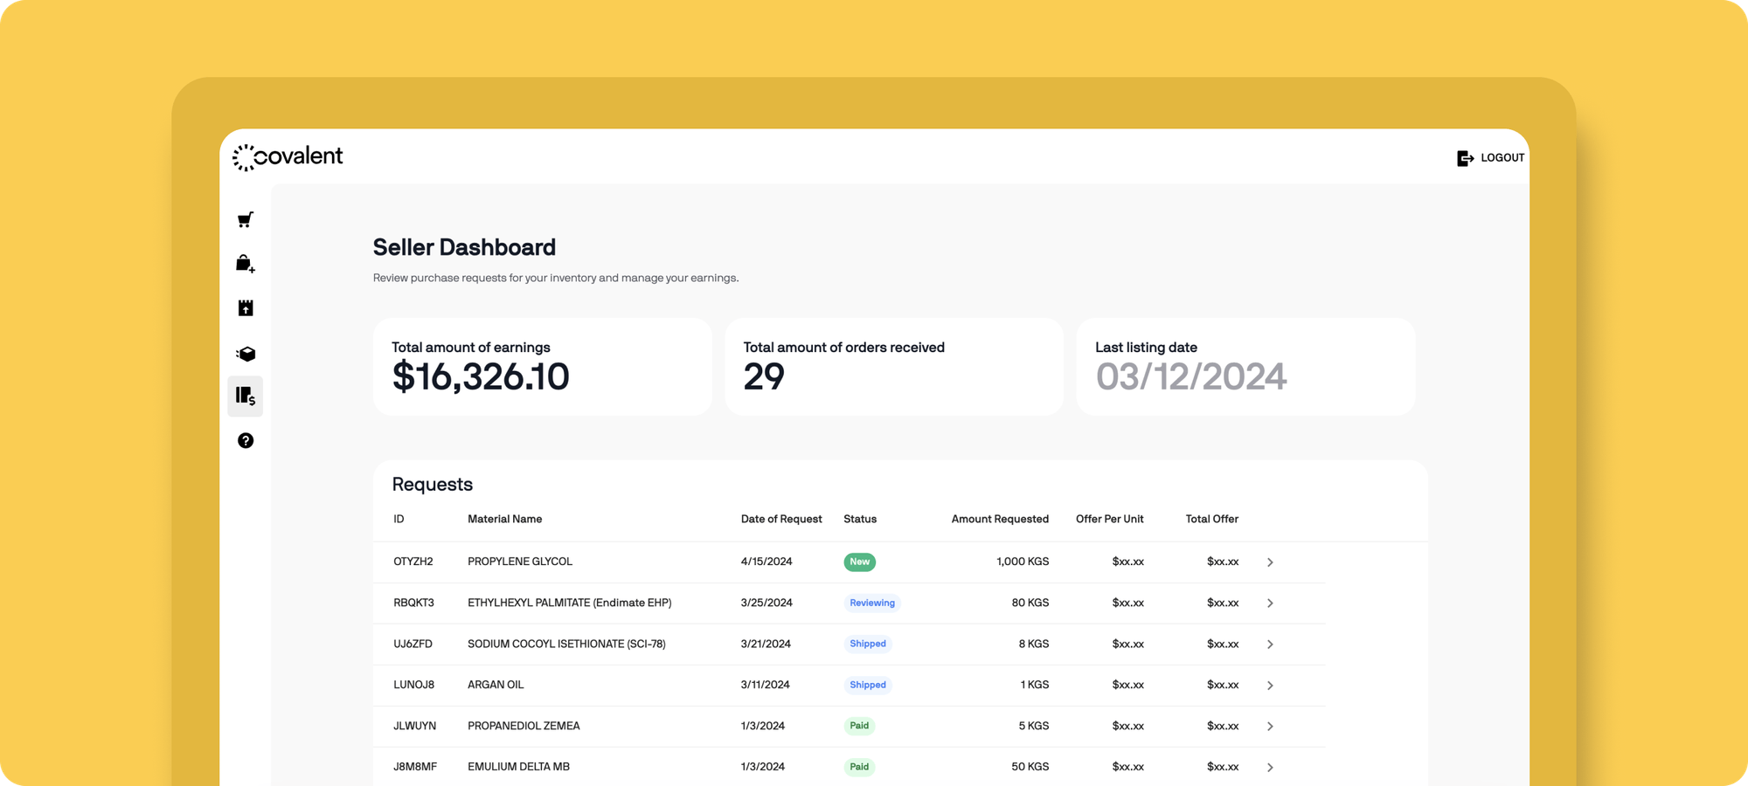The width and height of the screenshot is (1748, 786).
Task: Click the Shipped badge for UJ6ZFD
Action: click(x=868, y=645)
